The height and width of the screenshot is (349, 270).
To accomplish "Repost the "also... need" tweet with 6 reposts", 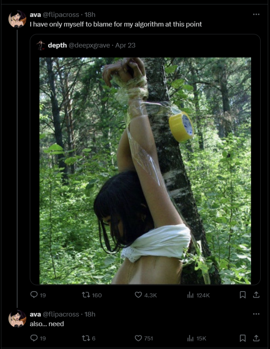I will 86,338.
